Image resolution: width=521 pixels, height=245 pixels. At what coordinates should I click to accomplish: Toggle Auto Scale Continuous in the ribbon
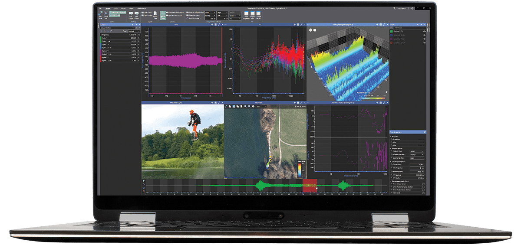[118, 13]
